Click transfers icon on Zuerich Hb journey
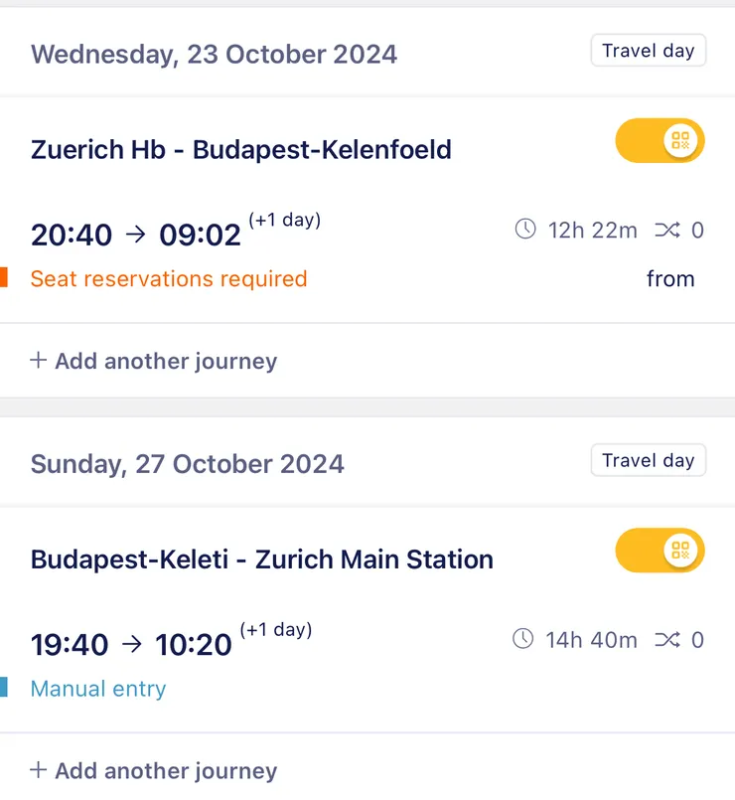This screenshot has height=800, width=735. [667, 231]
